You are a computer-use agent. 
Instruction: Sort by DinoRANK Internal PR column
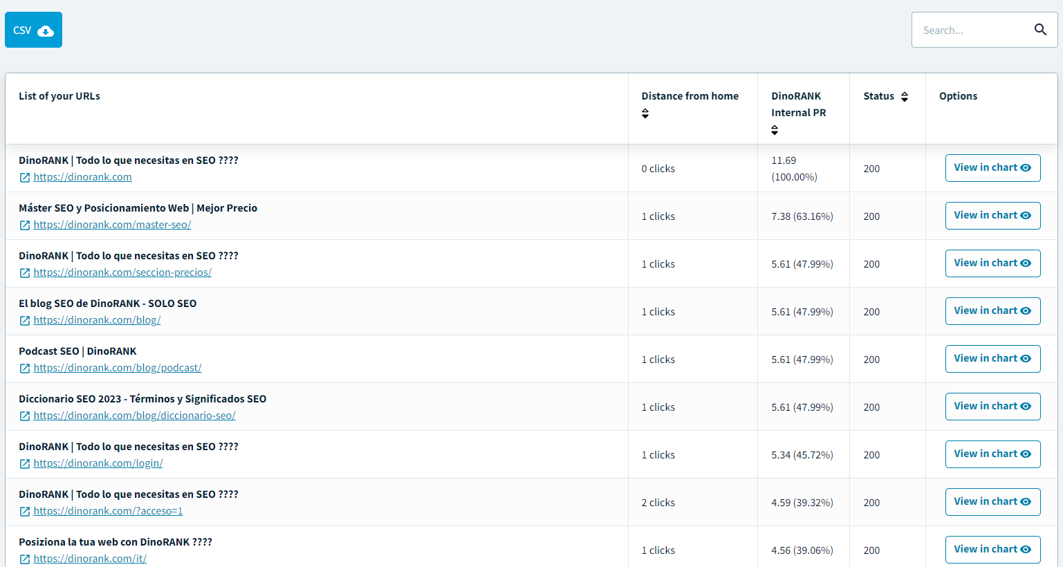pos(775,130)
